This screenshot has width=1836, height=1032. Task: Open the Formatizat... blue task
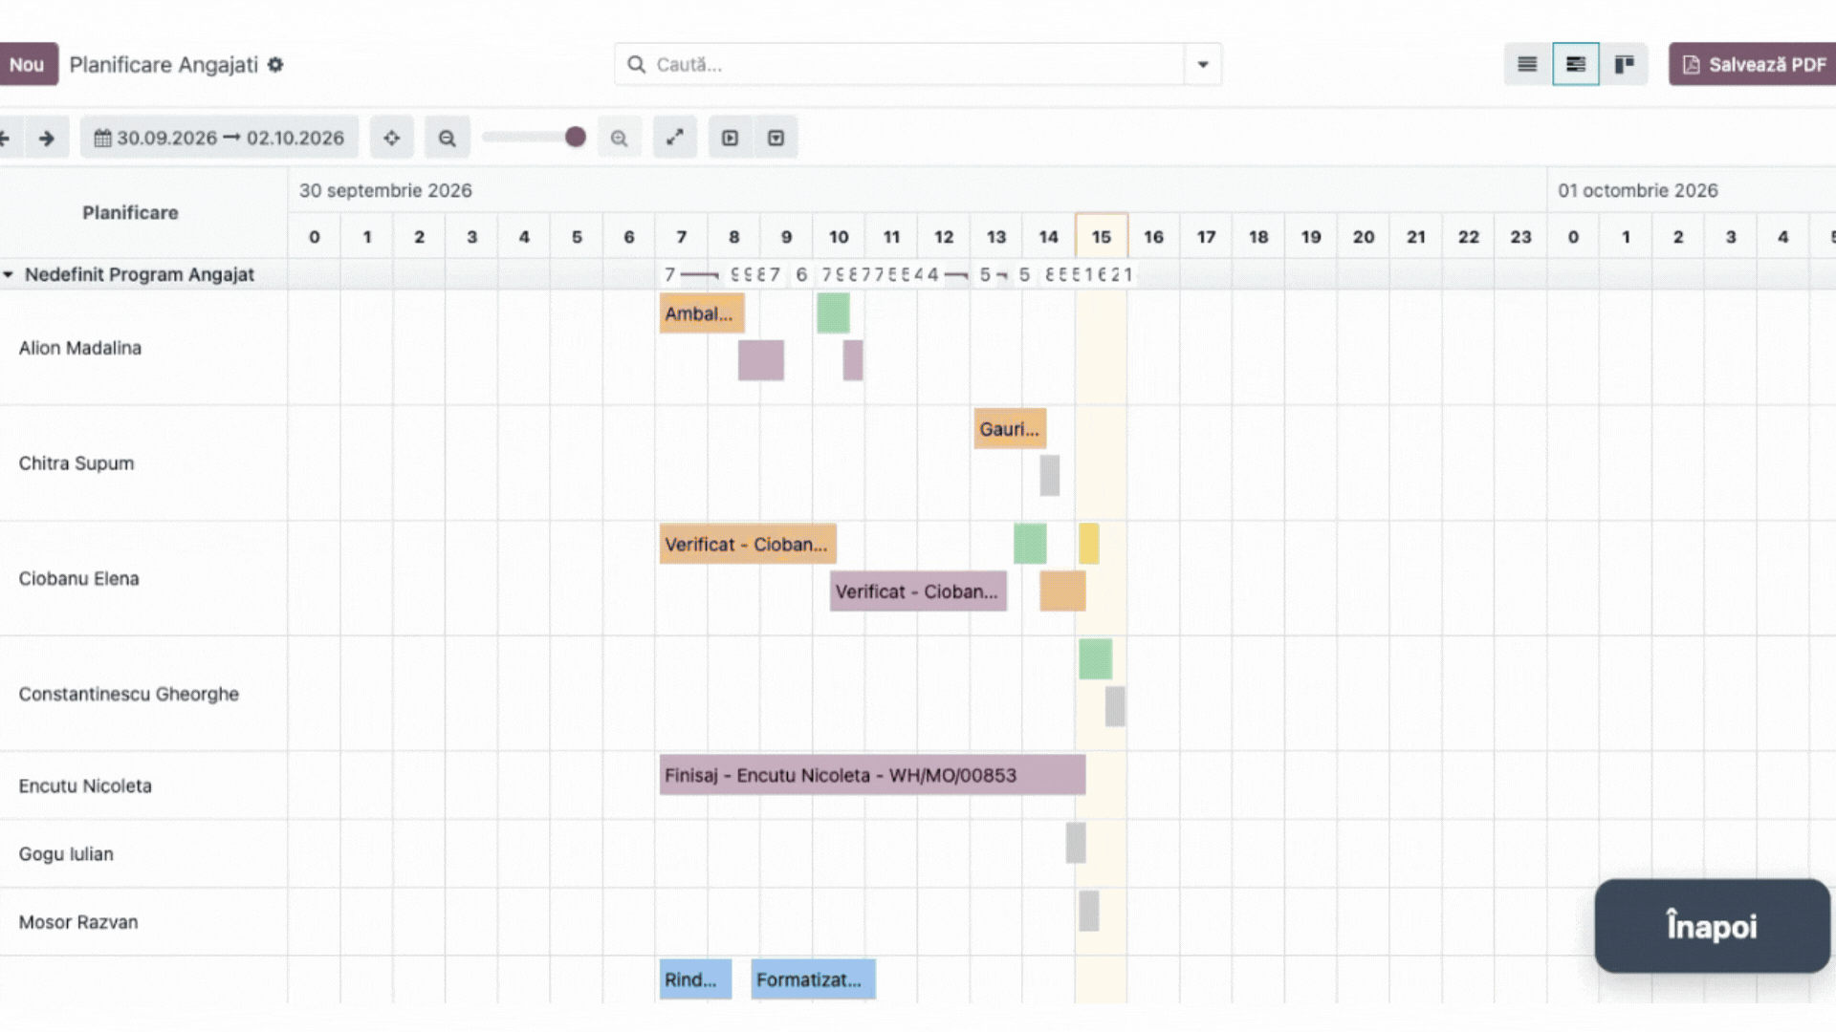click(813, 979)
